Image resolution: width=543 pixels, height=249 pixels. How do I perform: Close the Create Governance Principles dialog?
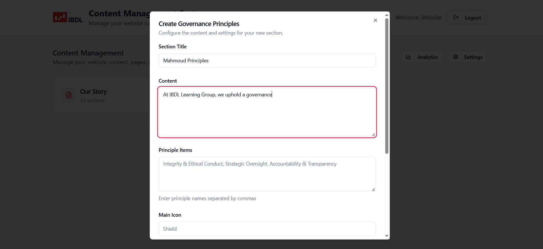point(375,20)
